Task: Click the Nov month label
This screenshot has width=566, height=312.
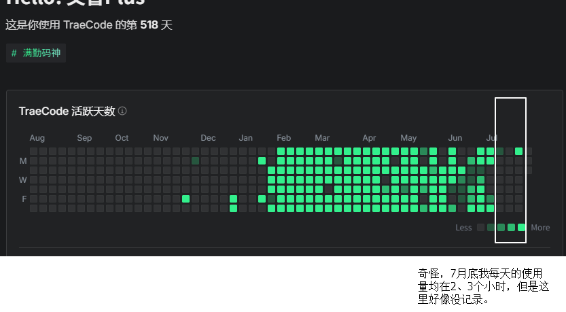Action: tap(160, 138)
